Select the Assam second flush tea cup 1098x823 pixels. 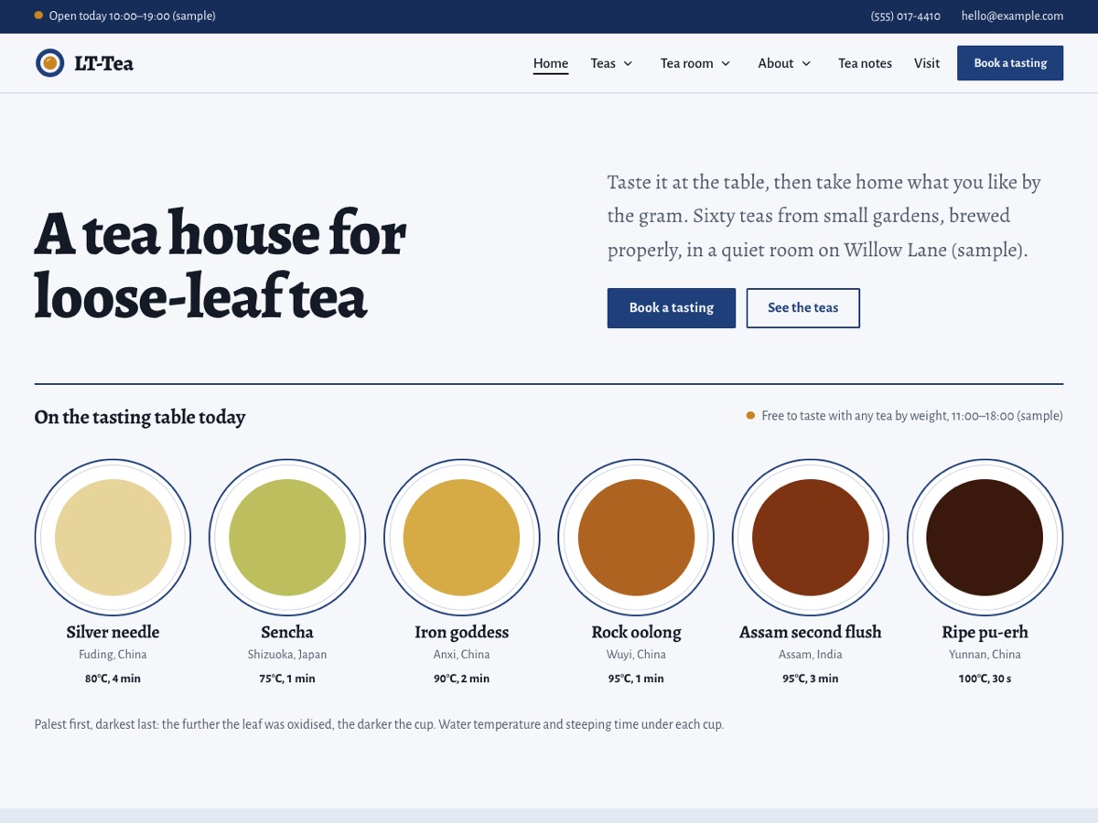click(811, 538)
